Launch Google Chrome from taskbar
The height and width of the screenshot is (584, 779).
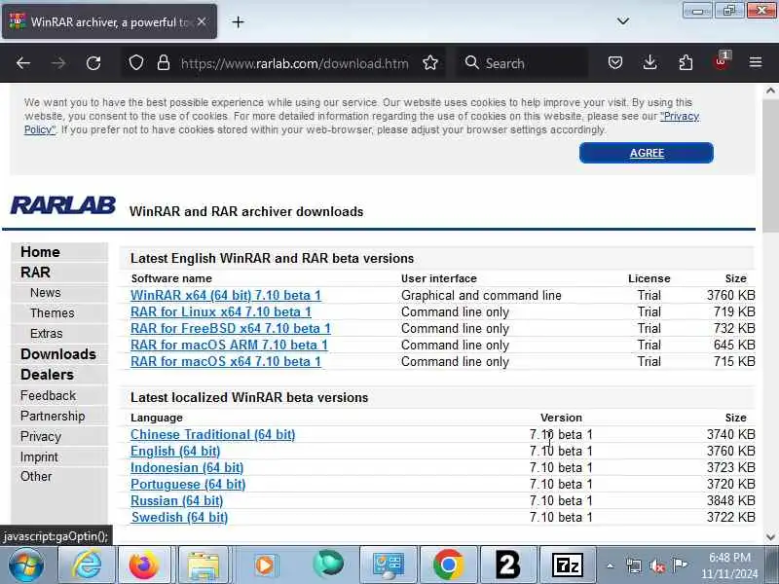pyautogui.click(x=448, y=566)
